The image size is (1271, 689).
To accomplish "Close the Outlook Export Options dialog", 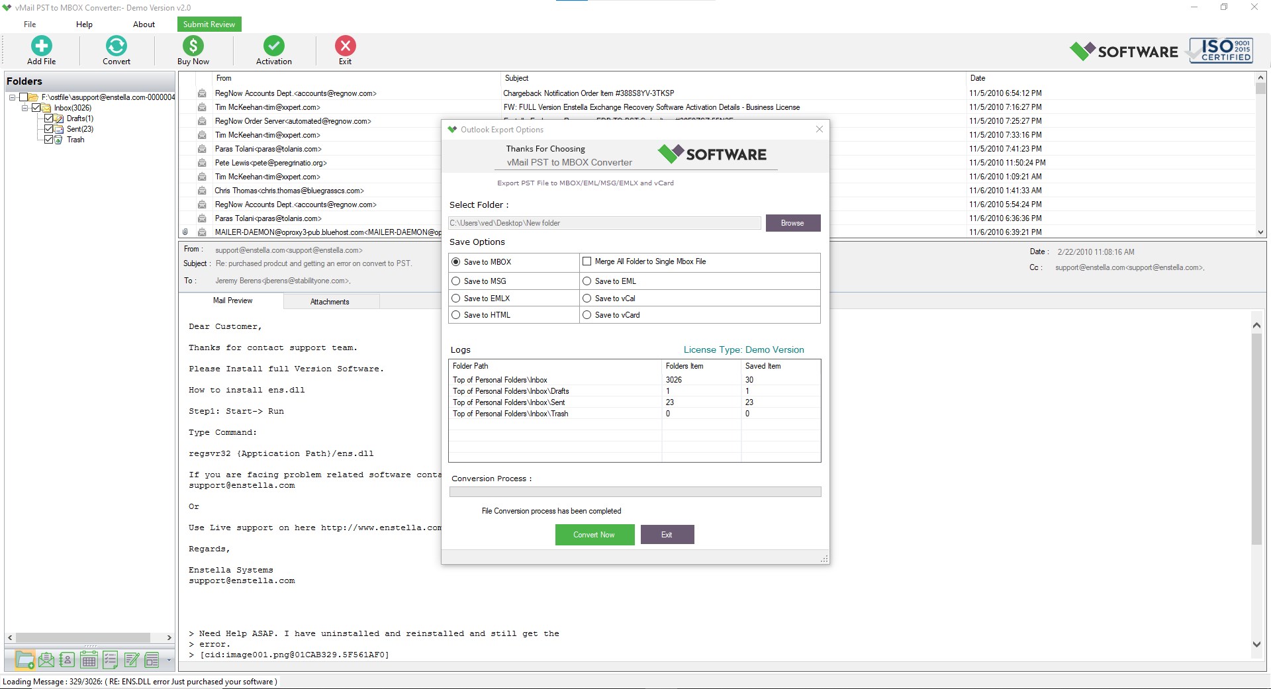I will [x=820, y=129].
